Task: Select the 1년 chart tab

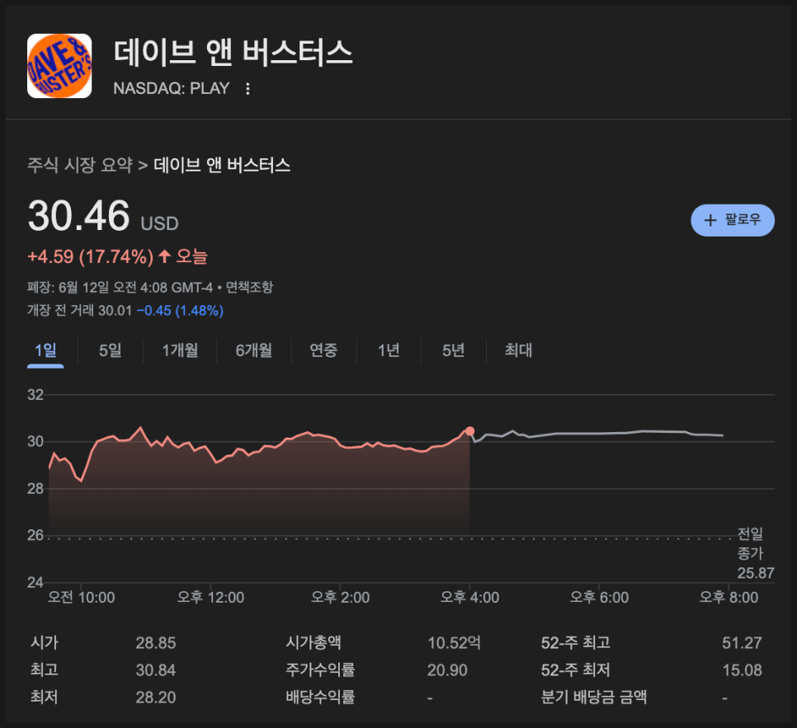Action: click(x=389, y=350)
